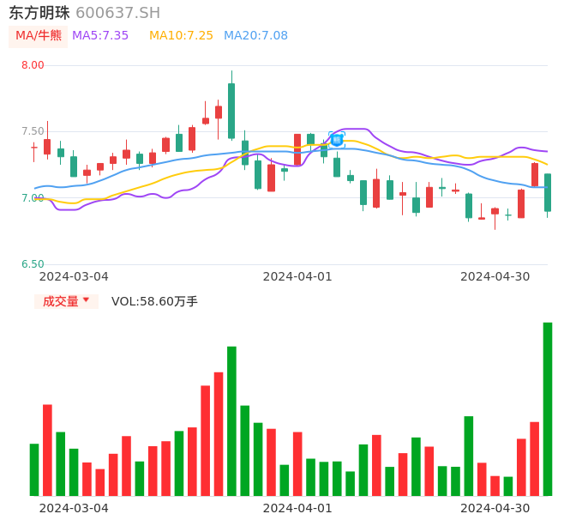The width and height of the screenshot is (588, 520).
Task: Toggle the MA20:7.08 line label
Action: [255, 36]
